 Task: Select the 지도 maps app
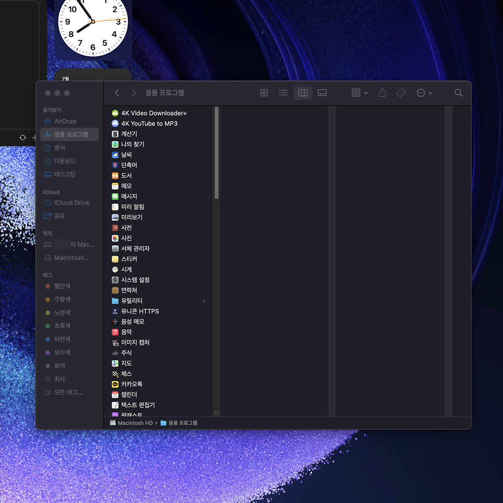click(158, 363)
